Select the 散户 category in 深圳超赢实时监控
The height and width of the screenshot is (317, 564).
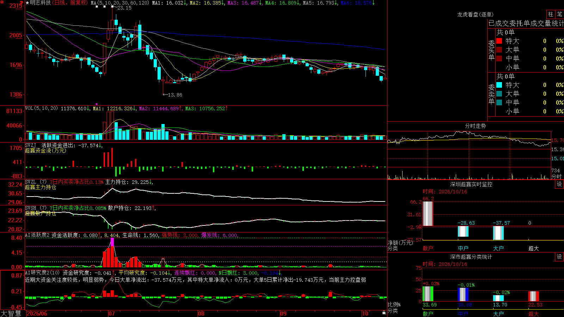428,248
